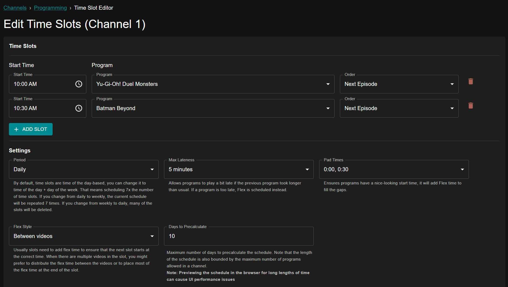
Task: Open the clock picker for the 10:30 AM slot
Action: point(79,108)
